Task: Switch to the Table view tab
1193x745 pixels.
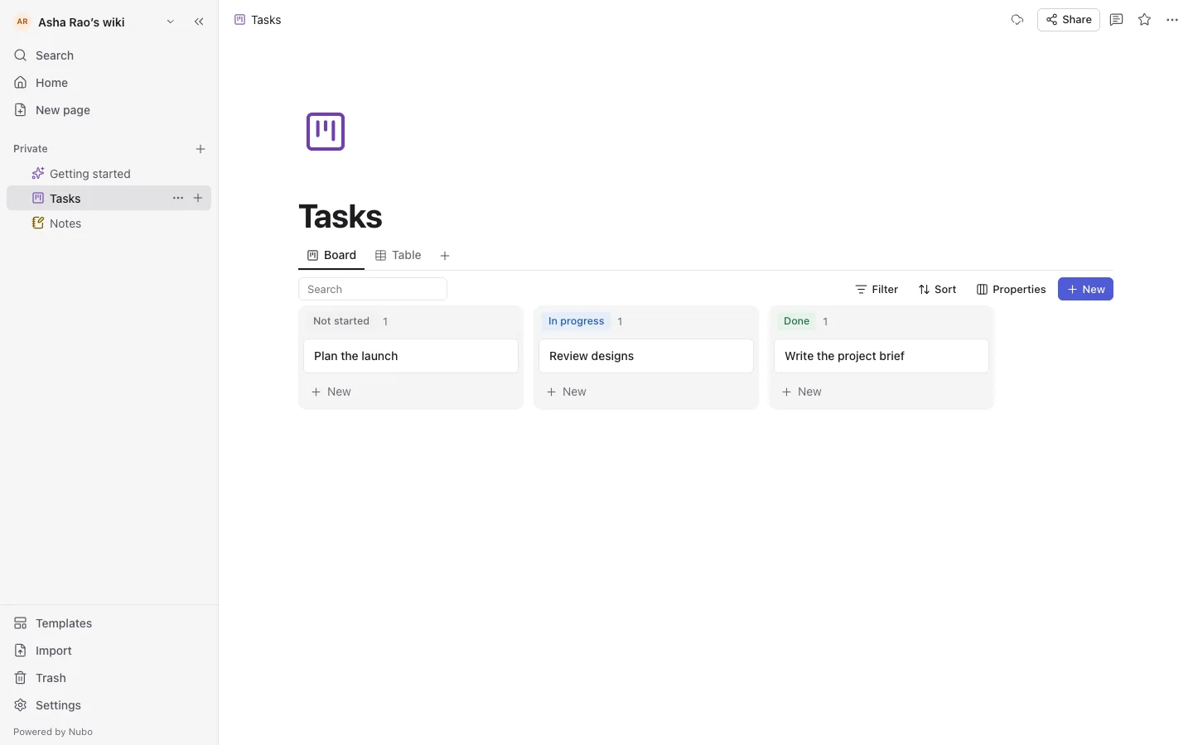Action: click(398, 256)
